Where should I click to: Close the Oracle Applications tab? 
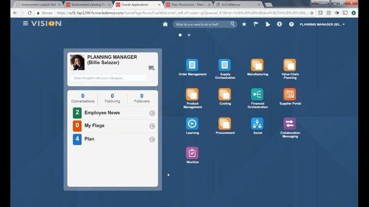click(x=159, y=5)
